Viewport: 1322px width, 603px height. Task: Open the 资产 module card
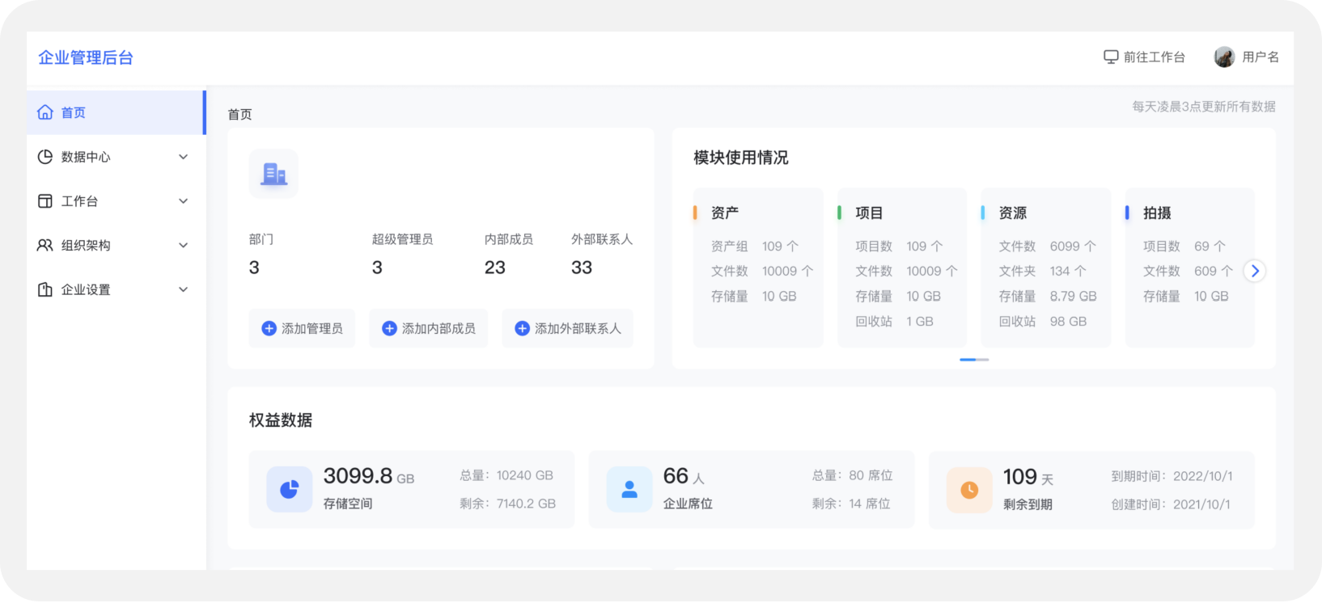[x=758, y=268]
